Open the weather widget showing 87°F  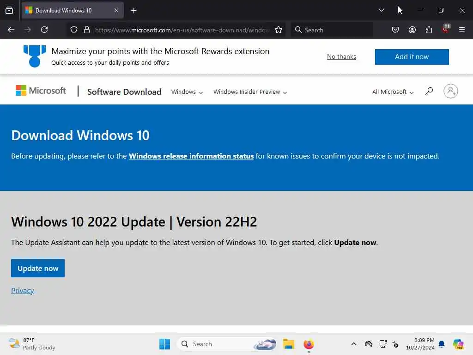(32, 344)
